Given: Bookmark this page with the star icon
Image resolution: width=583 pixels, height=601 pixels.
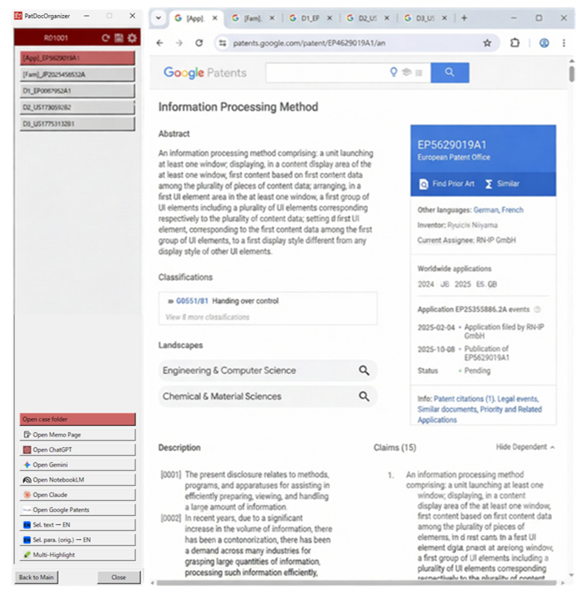Looking at the screenshot, I should pos(487,43).
